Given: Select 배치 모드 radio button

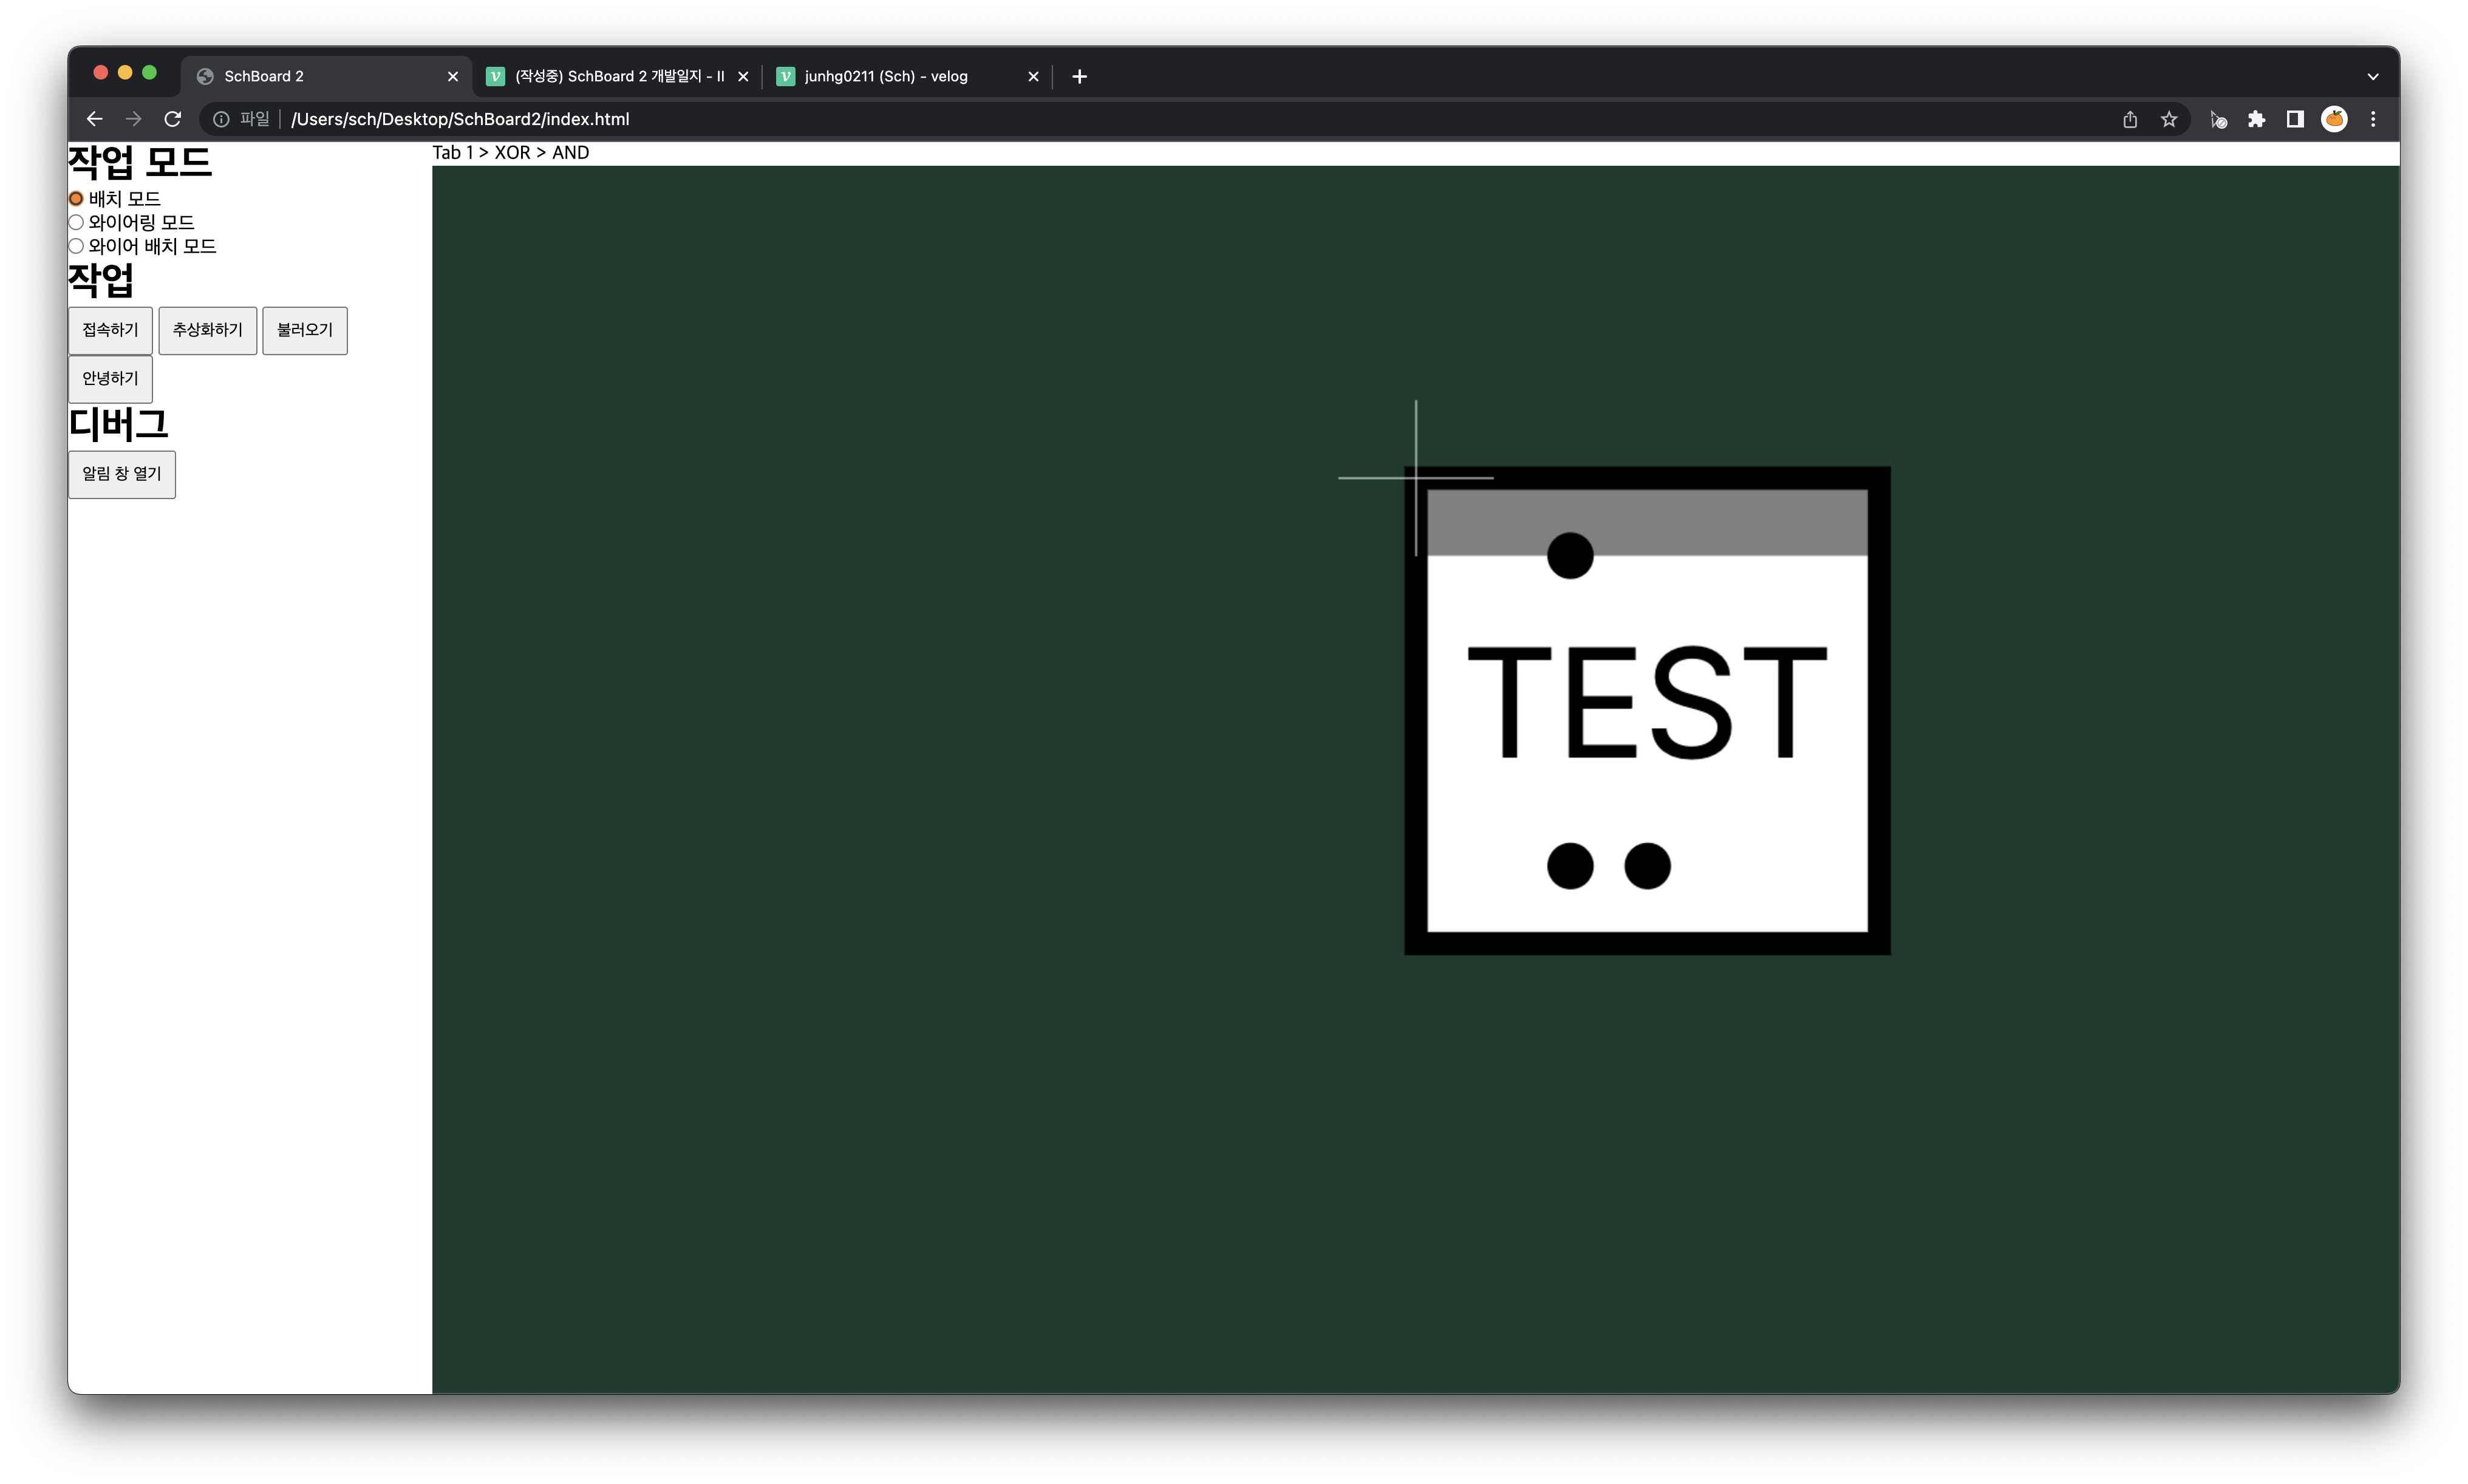Looking at the screenshot, I should (x=76, y=199).
